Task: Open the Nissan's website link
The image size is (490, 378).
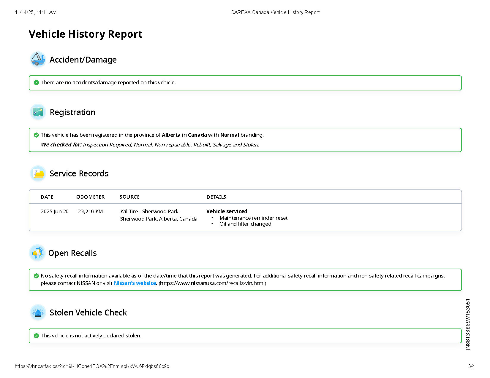Action: (x=135, y=283)
